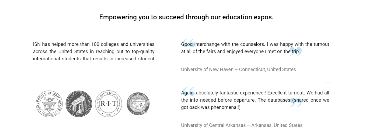Click opening quote mark before 'Again, absolutely'
The height and width of the screenshot is (132, 373).
pyautogui.click(x=188, y=91)
